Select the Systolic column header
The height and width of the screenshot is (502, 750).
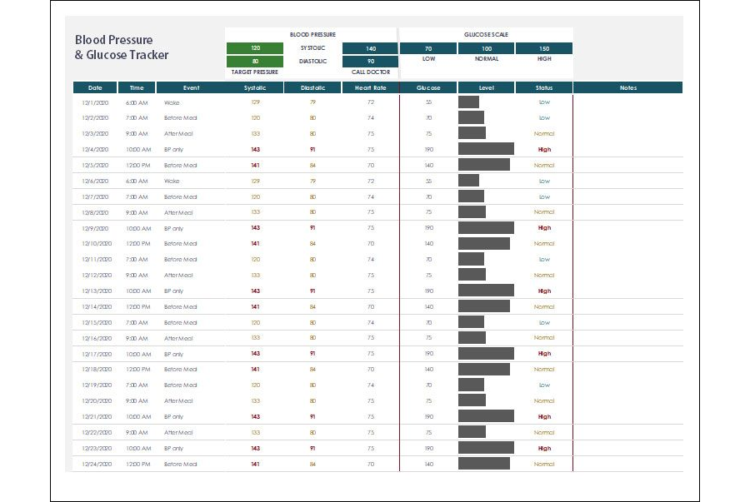tap(254, 88)
